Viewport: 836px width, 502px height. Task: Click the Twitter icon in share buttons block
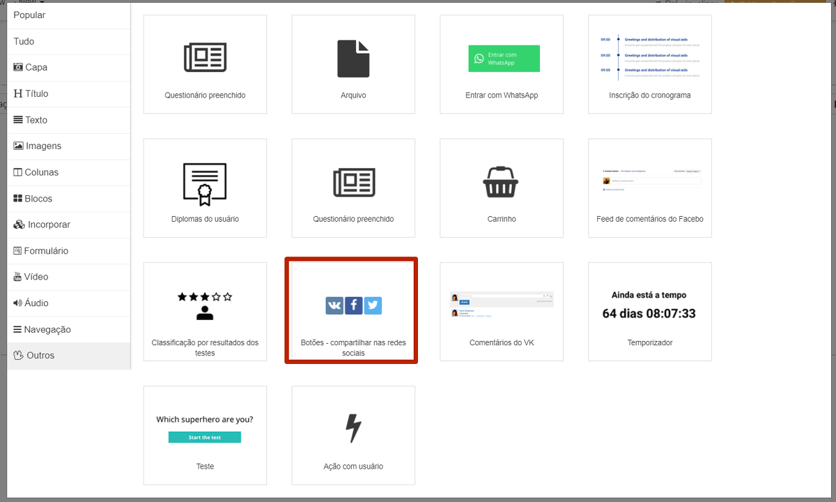click(373, 305)
